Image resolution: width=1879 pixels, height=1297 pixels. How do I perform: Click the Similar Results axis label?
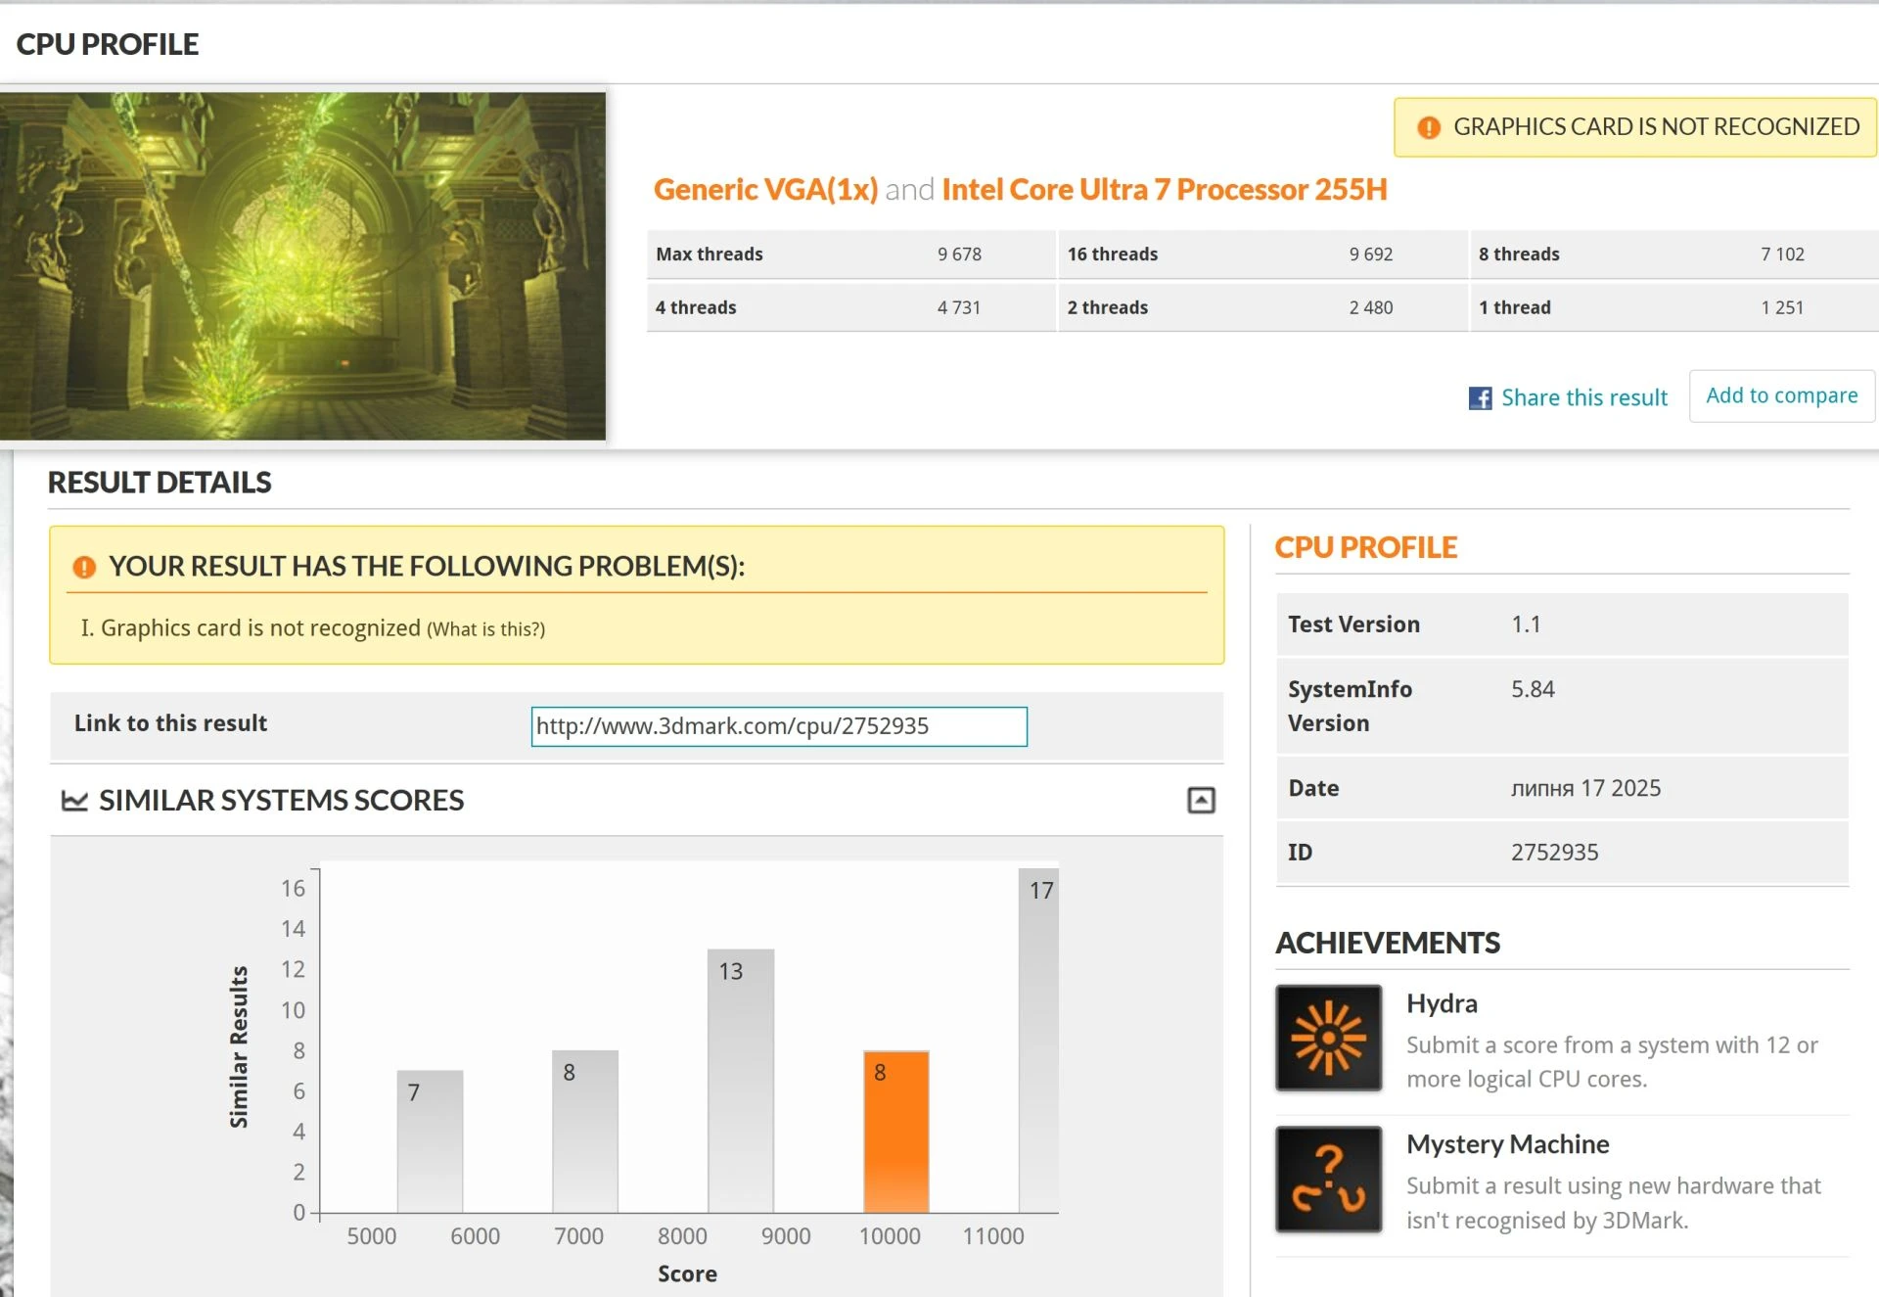[x=239, y=1046]
